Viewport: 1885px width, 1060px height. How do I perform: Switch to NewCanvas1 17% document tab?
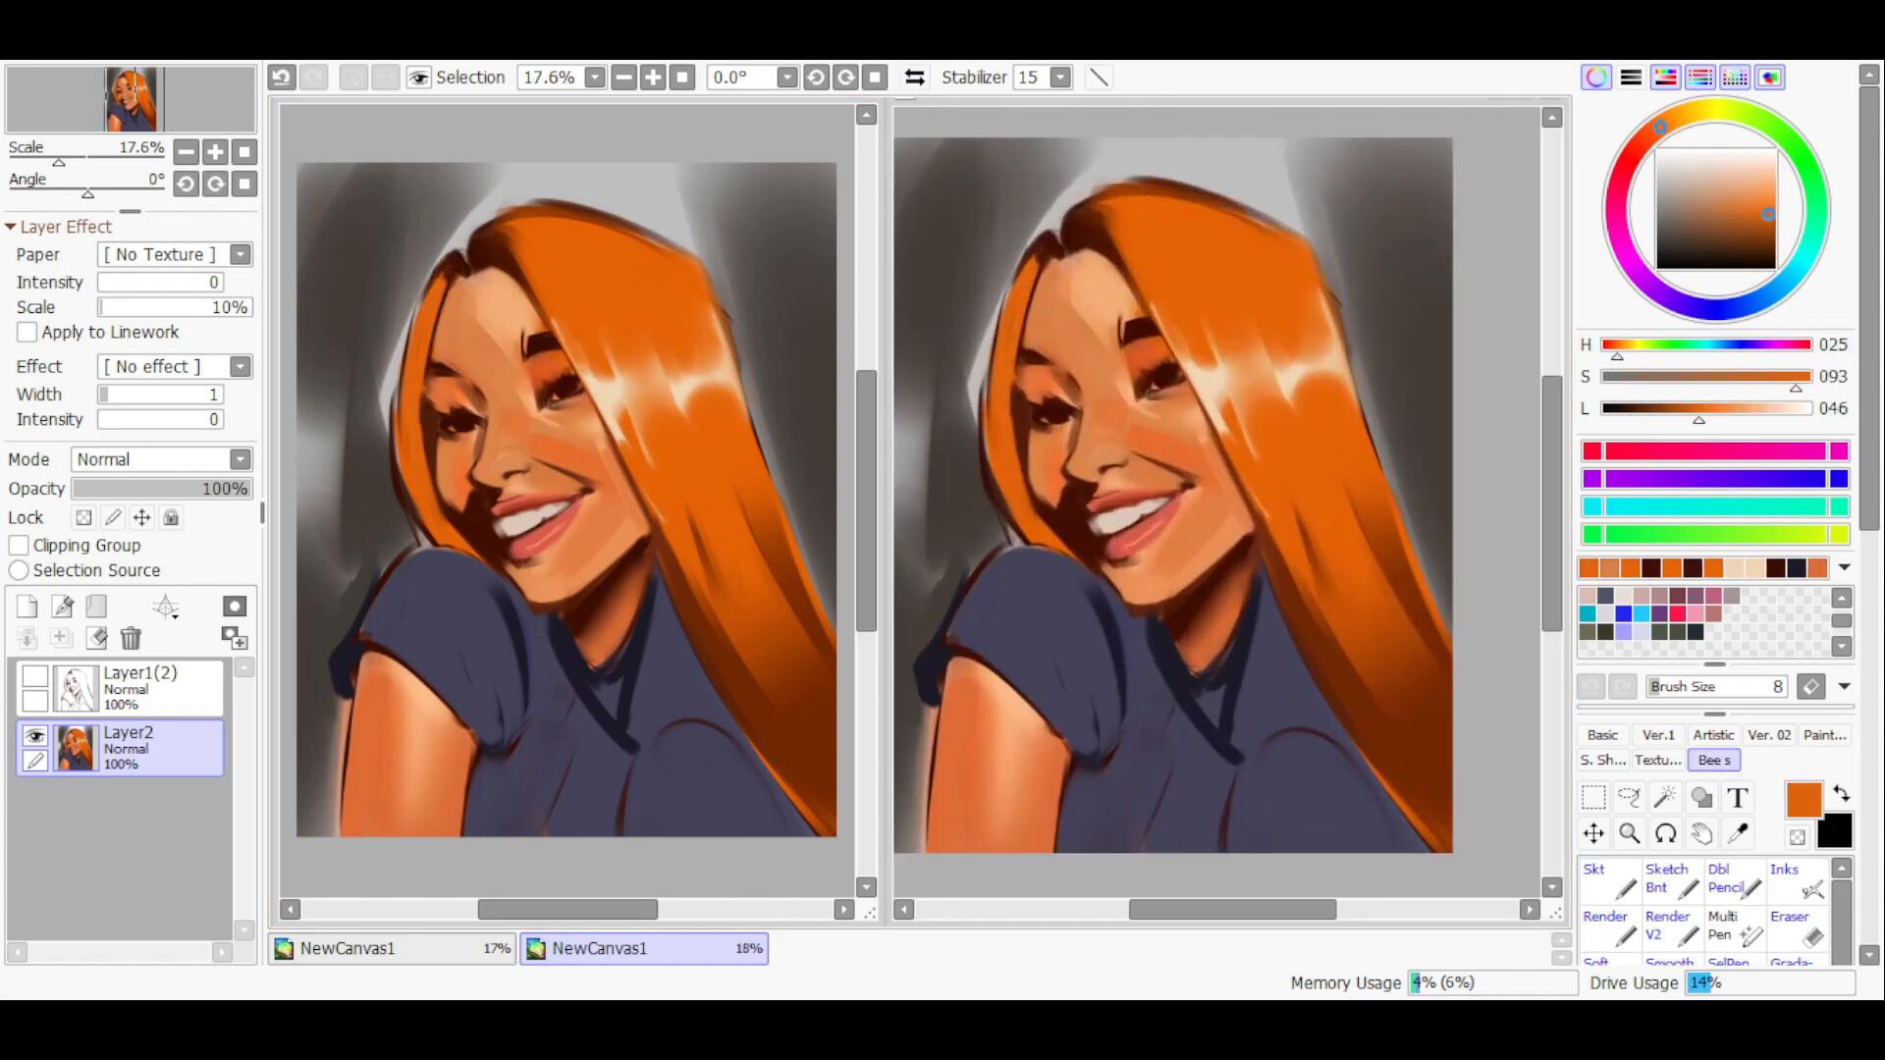point(393,948)
